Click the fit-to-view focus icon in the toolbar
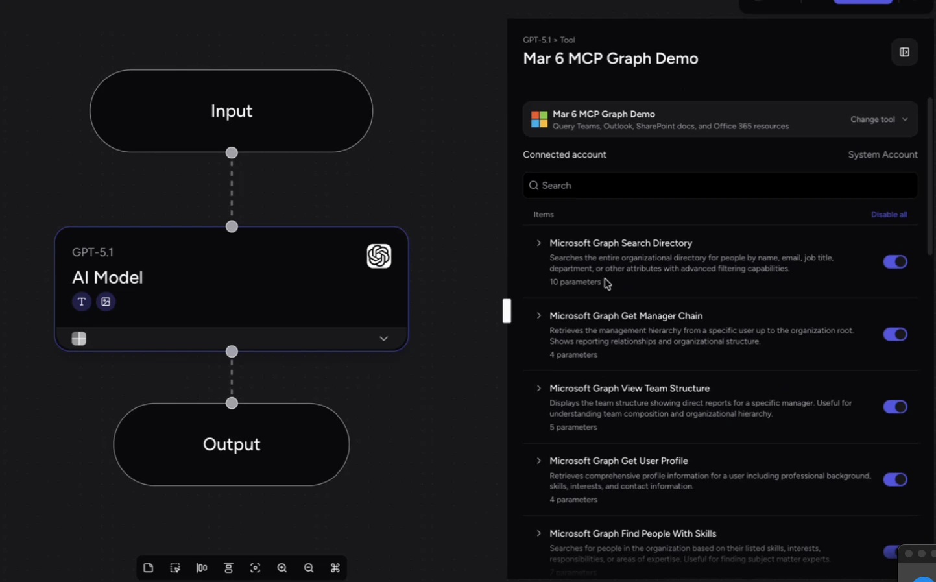The width and height of the screenshot is (936, 582). click(x=255, y=568)
